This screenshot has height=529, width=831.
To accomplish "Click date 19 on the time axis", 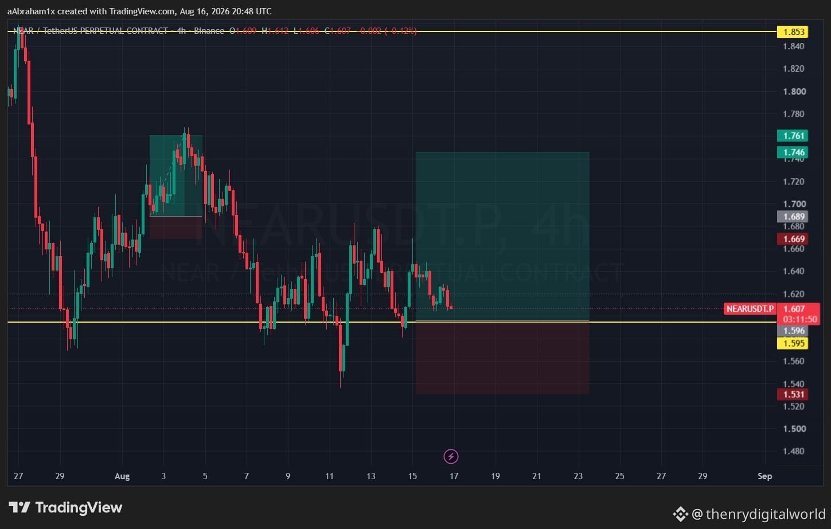I will click(496, 476).
